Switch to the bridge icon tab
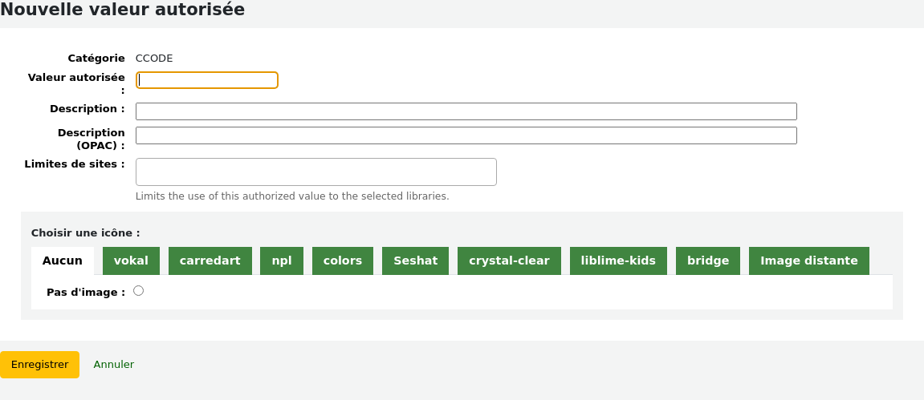 (x=708, y=261)
